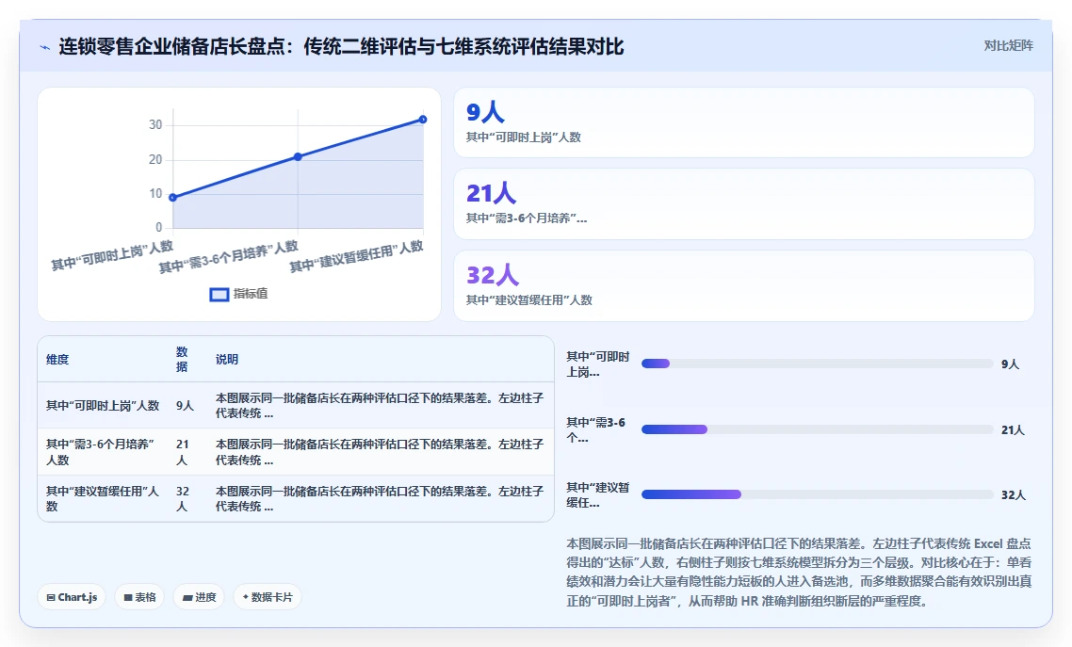Image resolution: width=1072 pixels, height=647 pixels.
Task: Click the x-axis label 其中“建议暂缓任用”人数
Action: coord(356,256)
